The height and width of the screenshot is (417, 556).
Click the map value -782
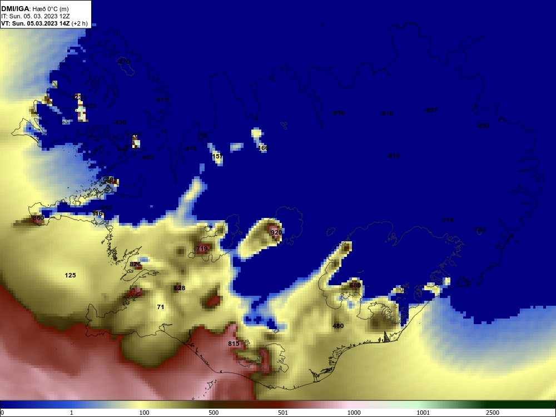tap(479, 230)
